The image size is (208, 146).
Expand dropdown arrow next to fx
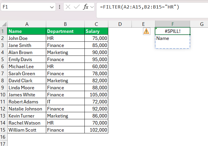tap(92, 7)
